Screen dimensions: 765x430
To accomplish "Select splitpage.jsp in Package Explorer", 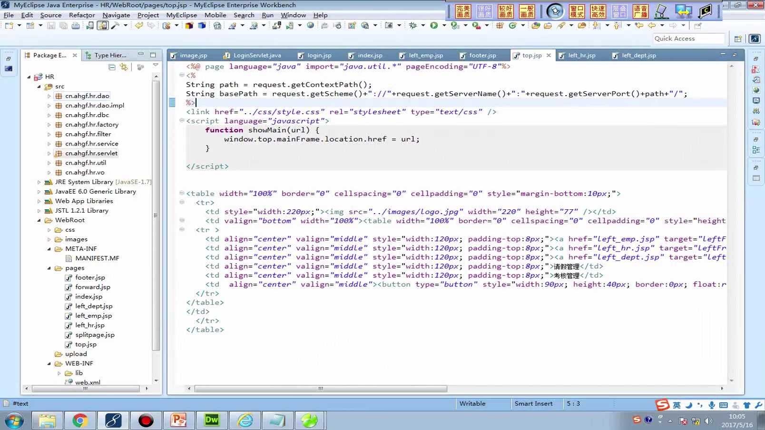I will coord(95,335).
